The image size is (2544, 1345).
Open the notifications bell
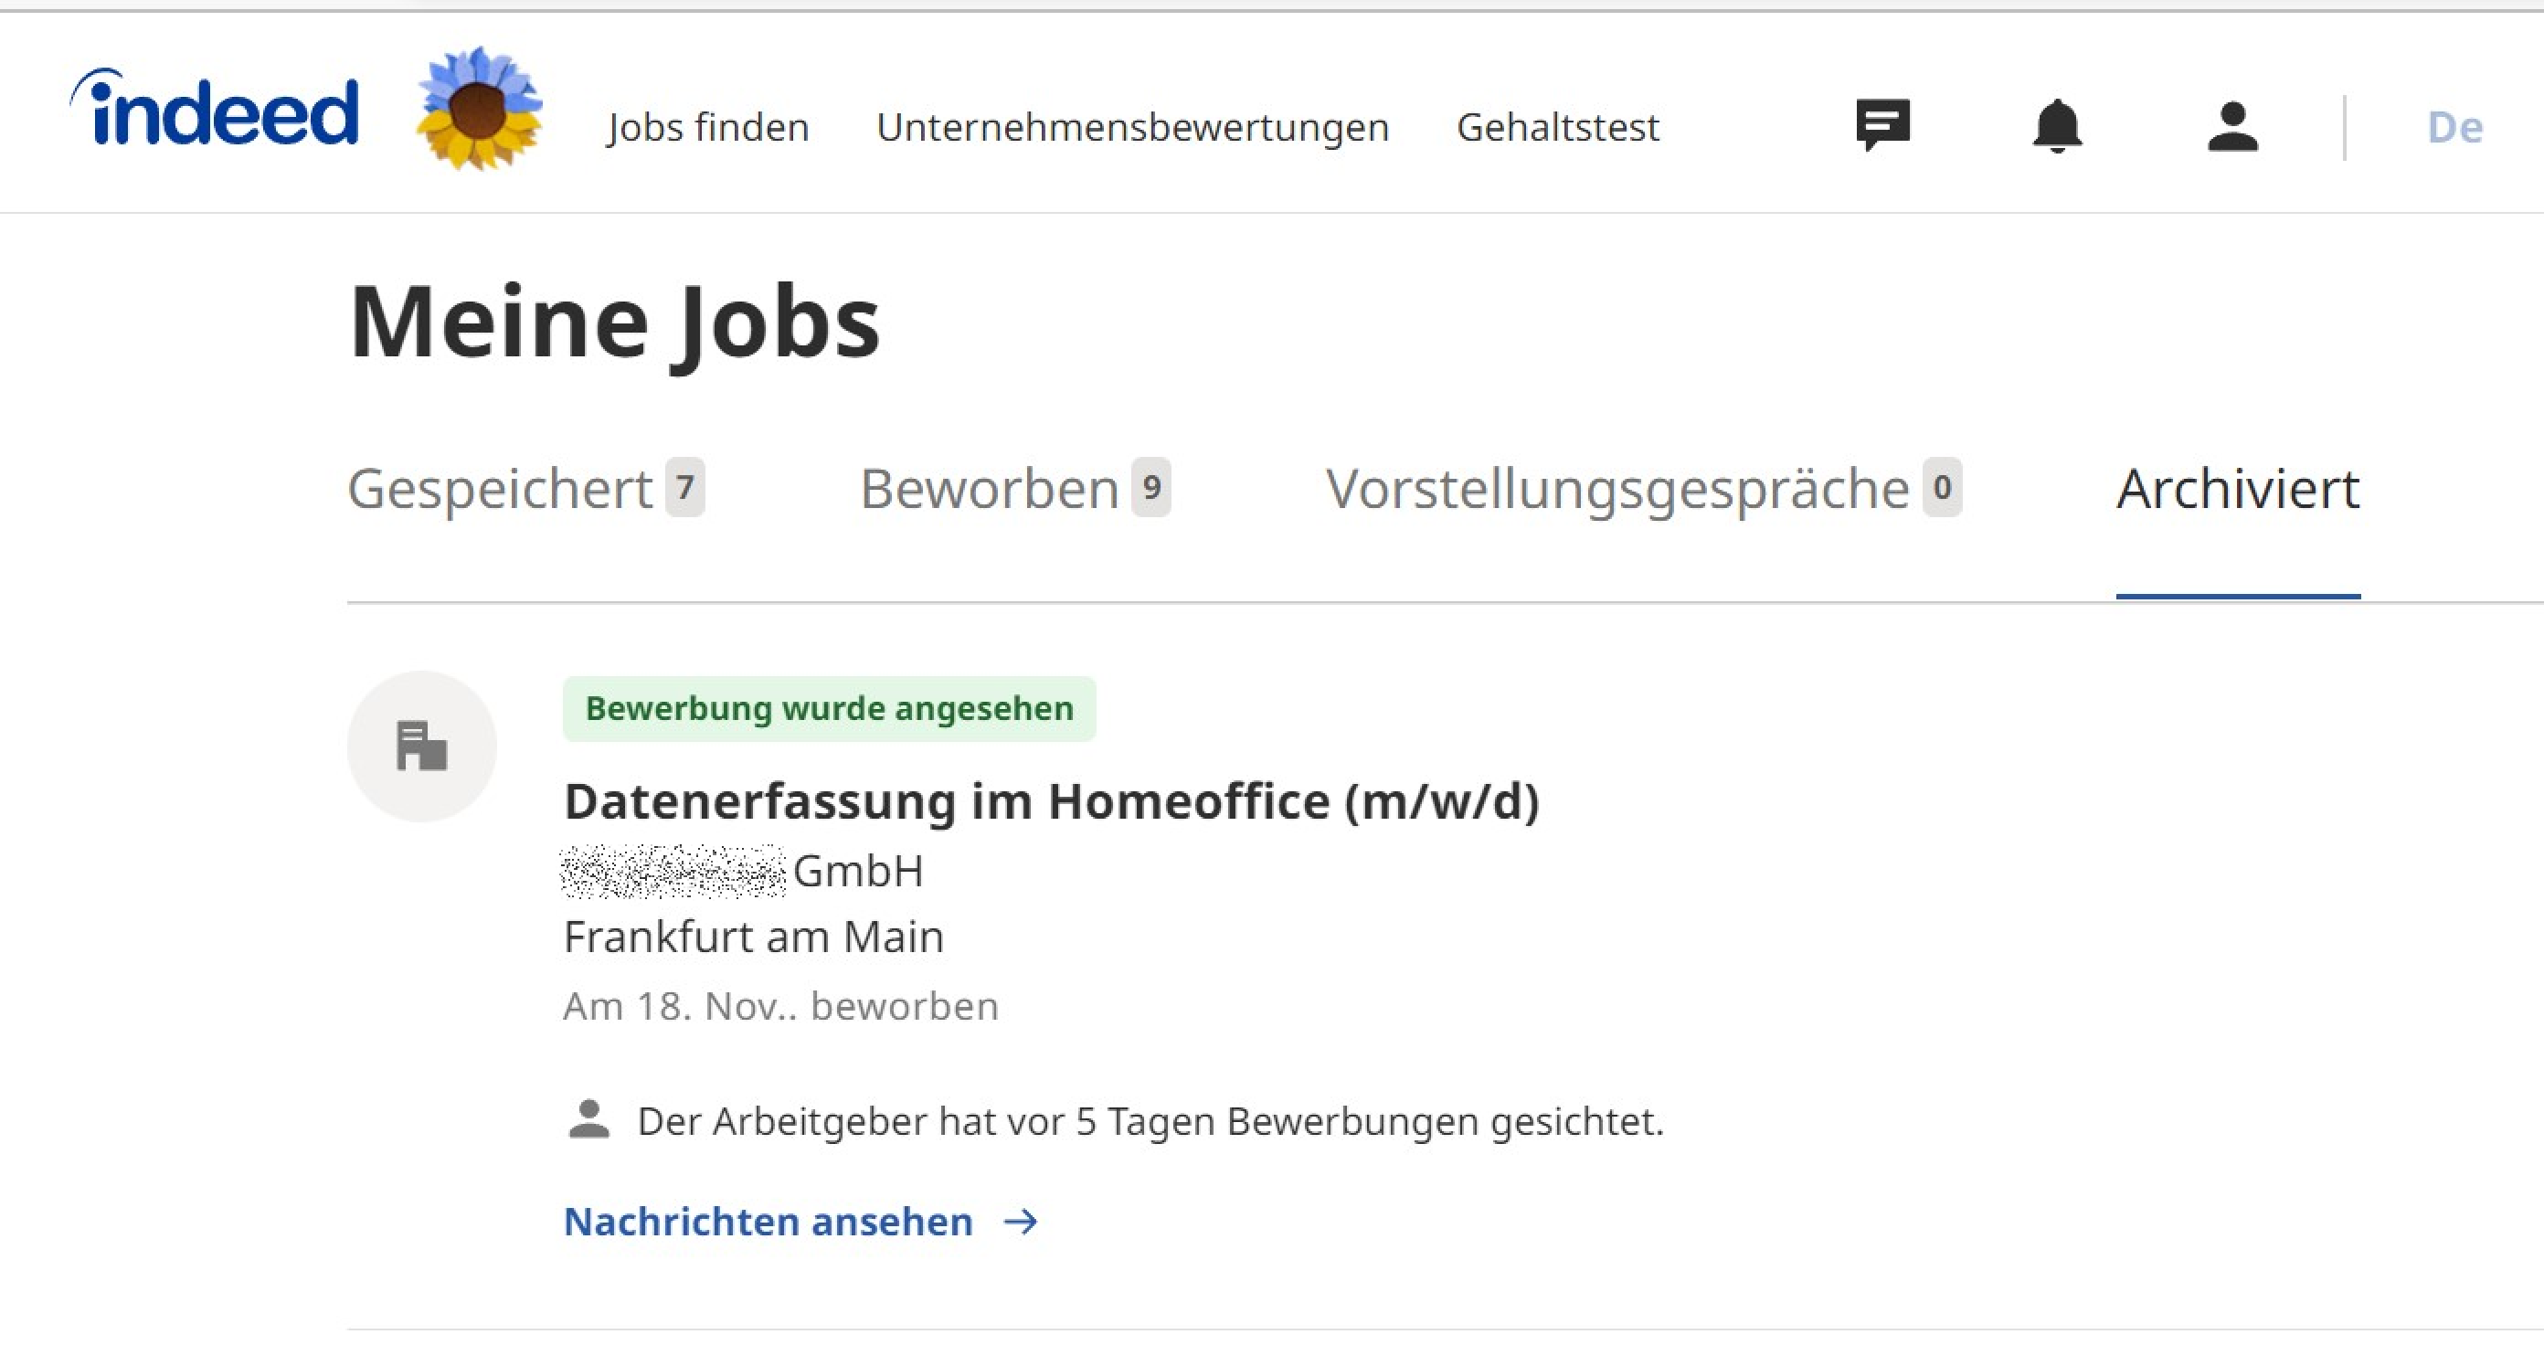(2057, 125)
